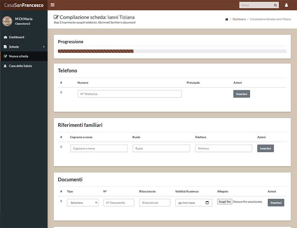Expand the Schede submenu chevron
Screen dimensions: 297x228
[44, 47]
